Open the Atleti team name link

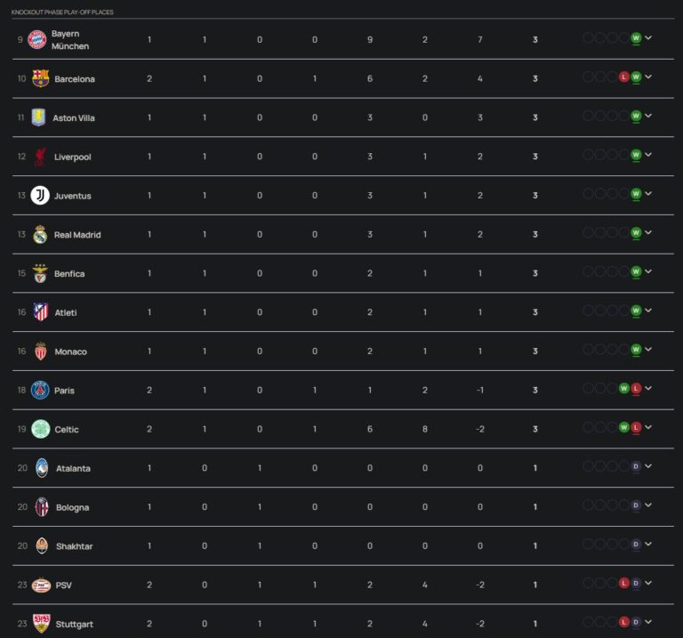point(66,313)
